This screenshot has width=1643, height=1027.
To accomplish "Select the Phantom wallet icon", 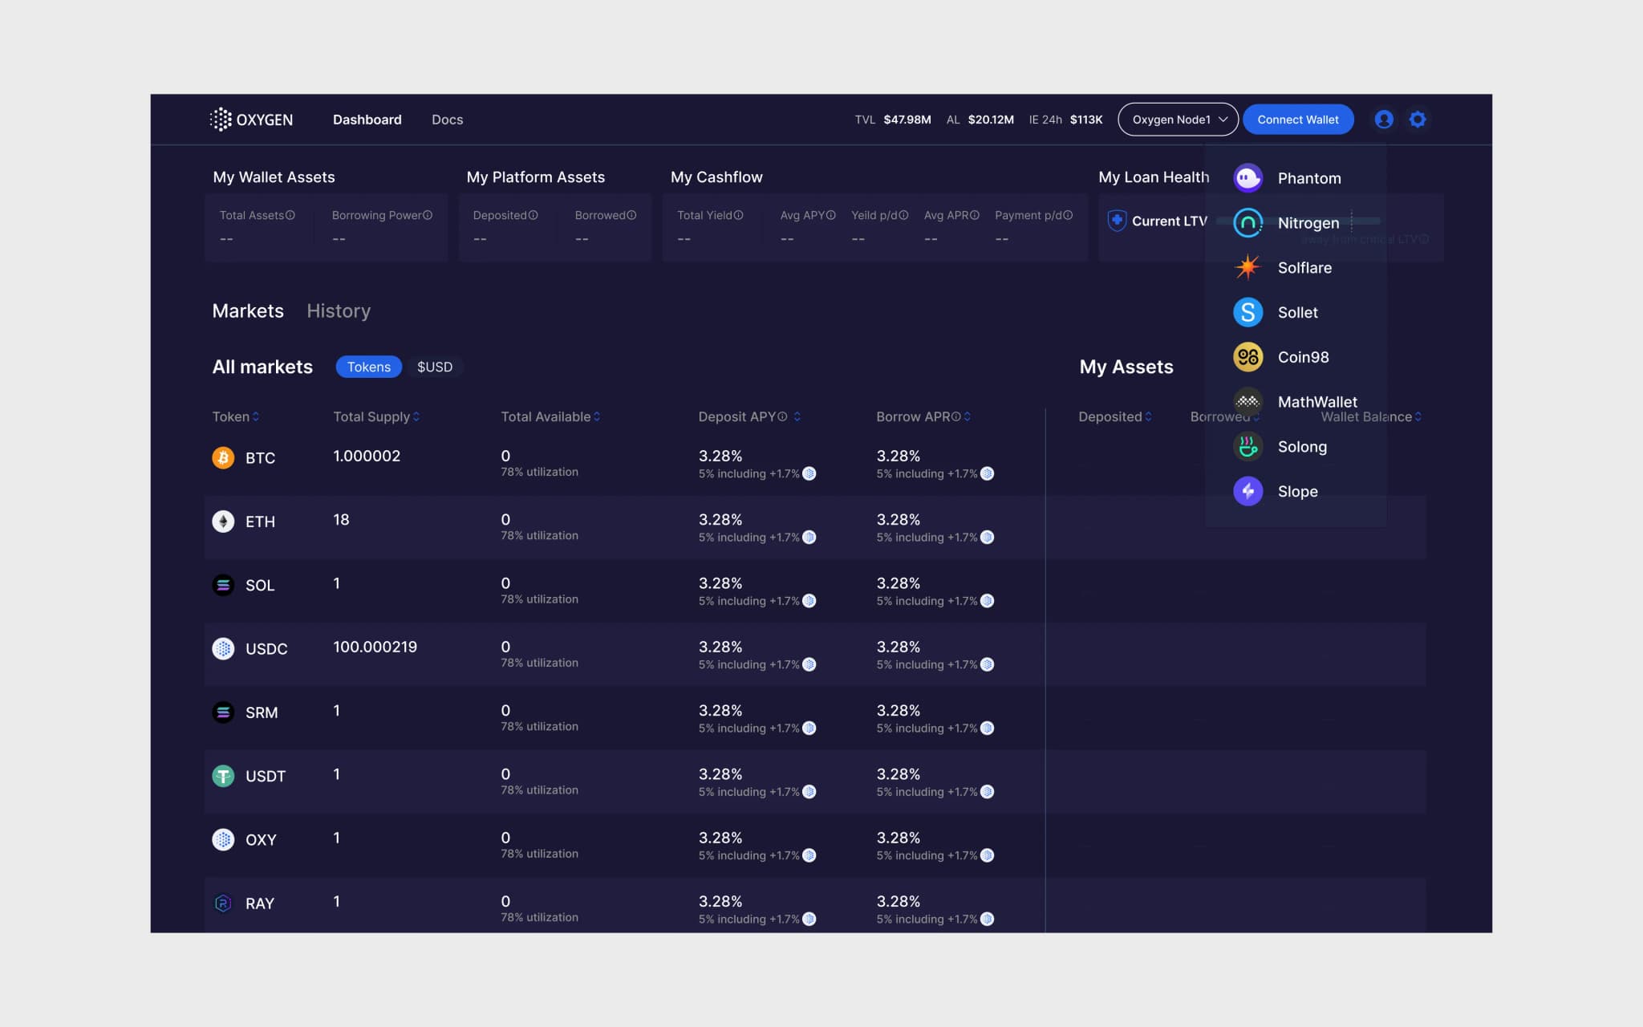I will coord(1247,178).
